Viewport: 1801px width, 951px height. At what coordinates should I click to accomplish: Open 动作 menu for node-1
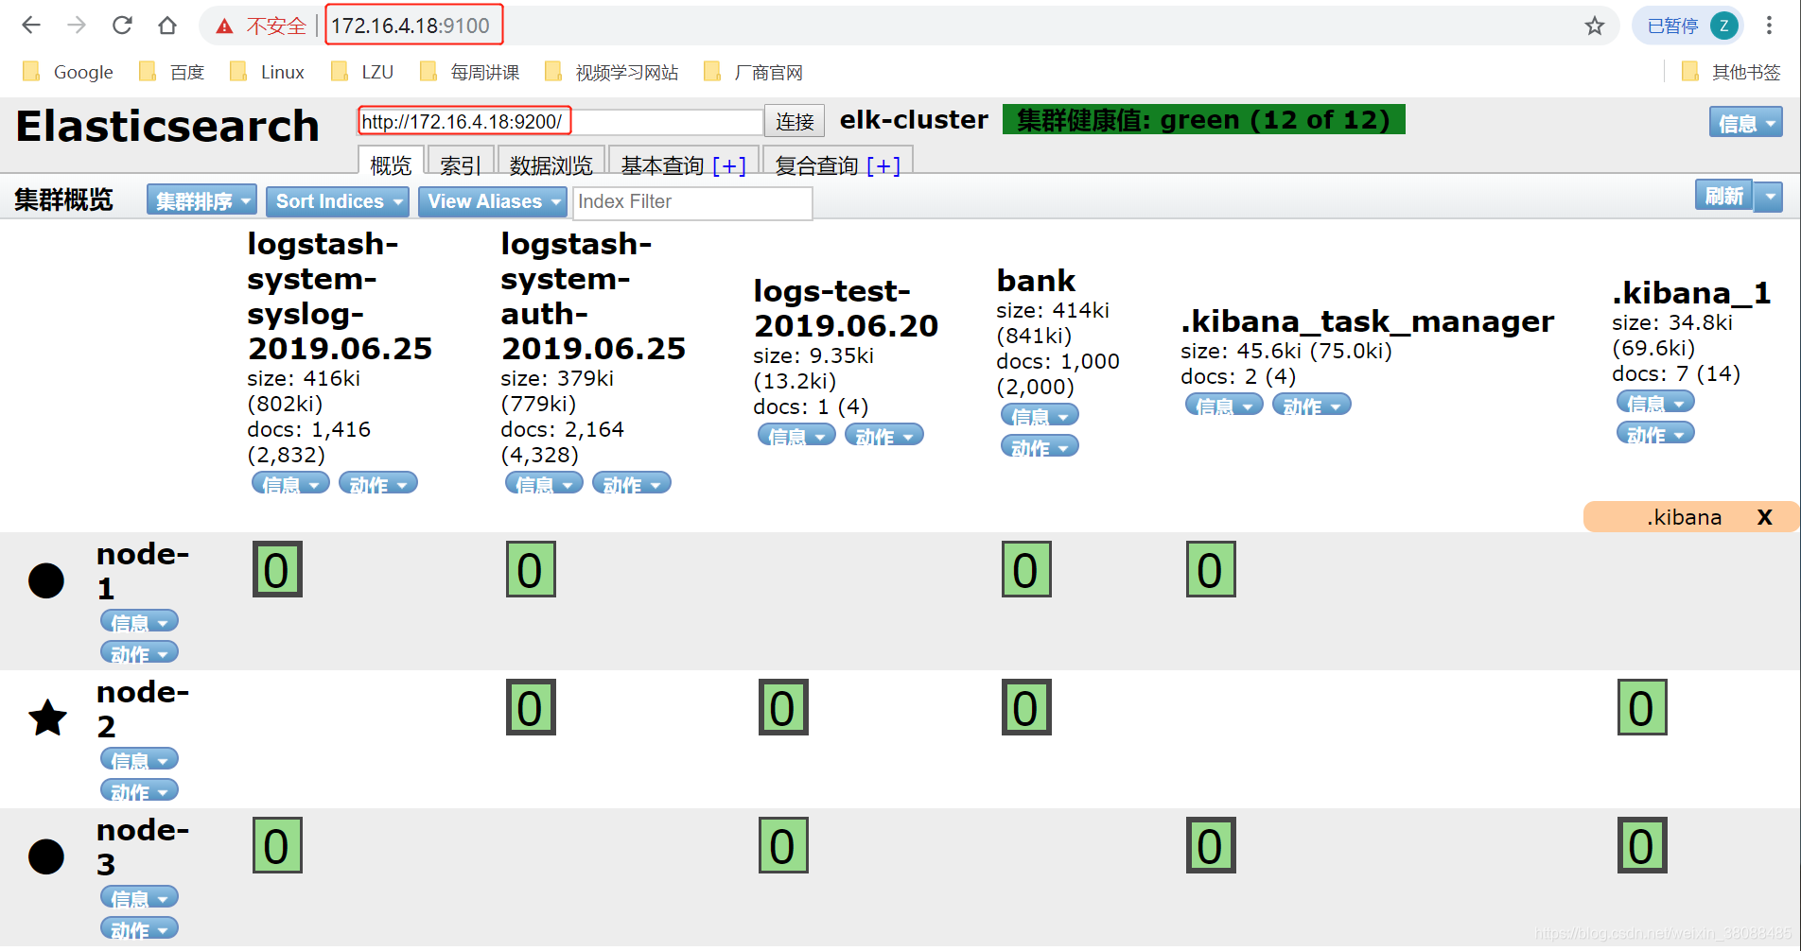pos(139,652)
